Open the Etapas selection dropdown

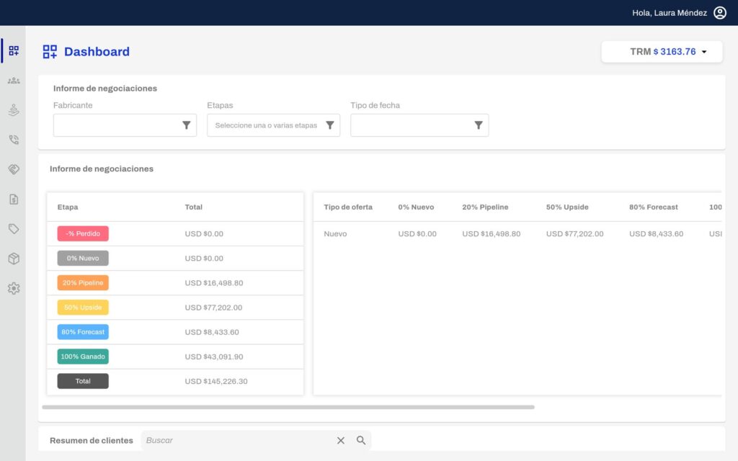273,125
